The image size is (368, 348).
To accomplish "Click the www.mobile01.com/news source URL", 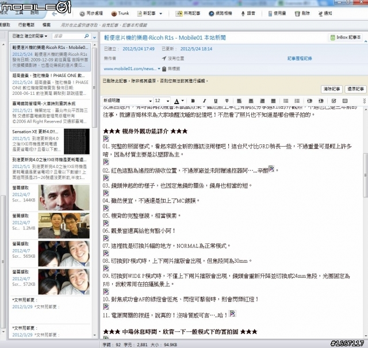I will coord(130,68).
